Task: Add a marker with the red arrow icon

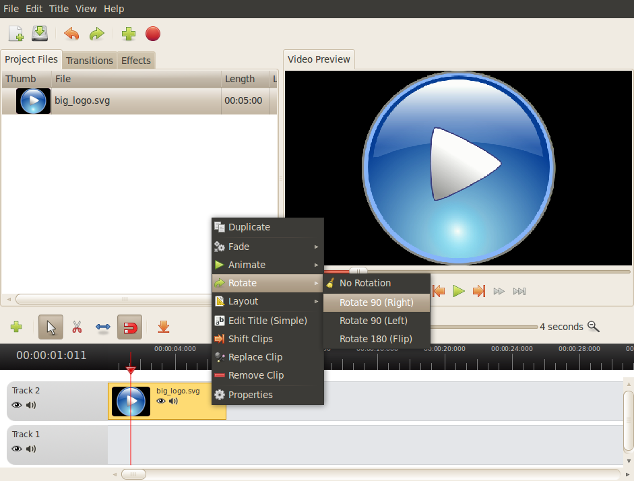Action: pyautogui.click(x=163, y=327)
